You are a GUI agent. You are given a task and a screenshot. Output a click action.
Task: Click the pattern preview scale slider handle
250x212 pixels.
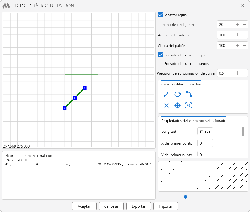(185, 197)
